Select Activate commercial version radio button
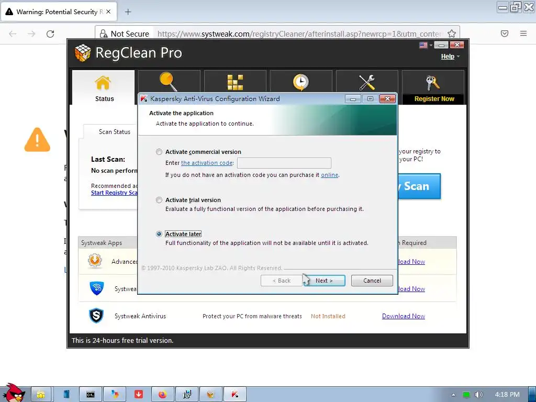Viewport: 536px width, 402px height. 159,152
